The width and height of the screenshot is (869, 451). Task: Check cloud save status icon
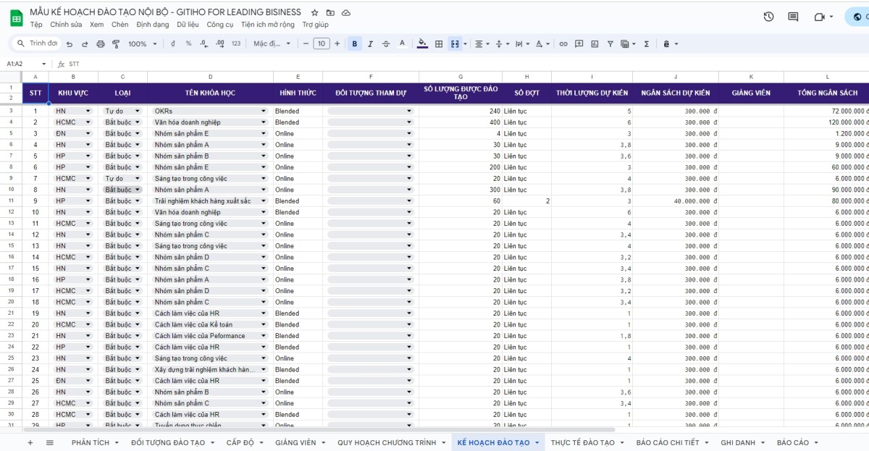click(x=346, y=13)
